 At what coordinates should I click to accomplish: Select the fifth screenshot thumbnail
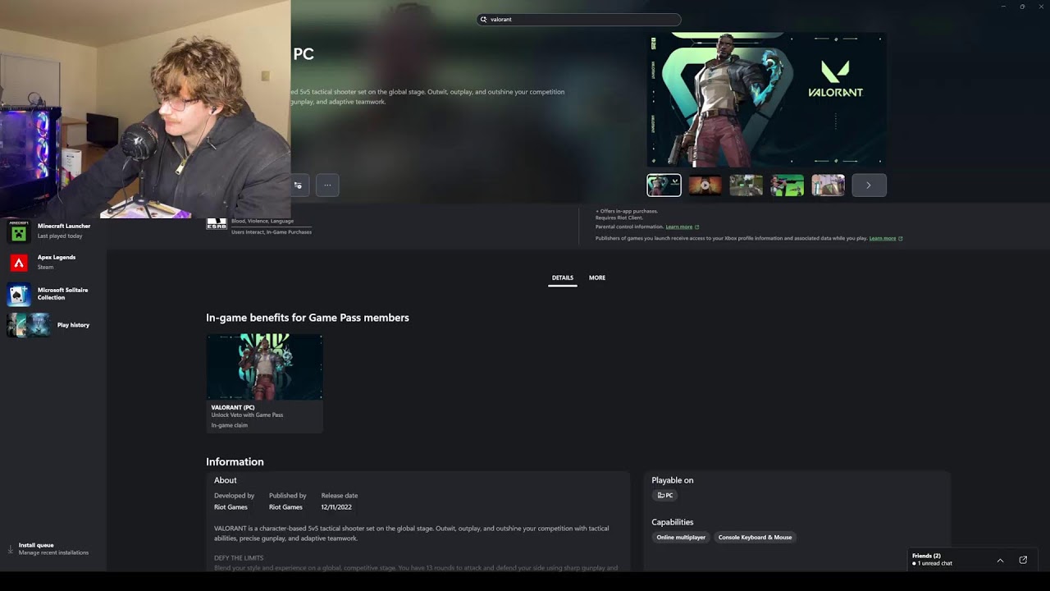point(828,186)
